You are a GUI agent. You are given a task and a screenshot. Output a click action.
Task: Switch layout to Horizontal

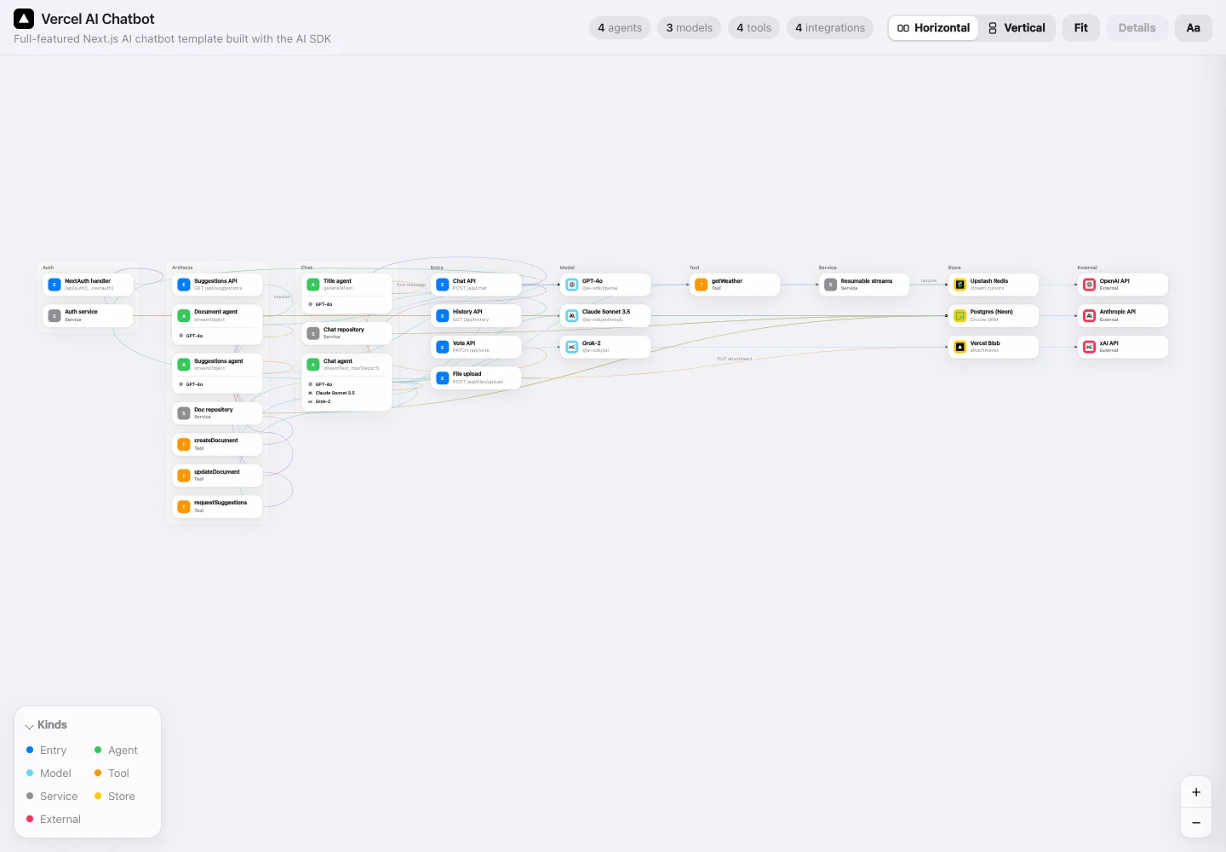(933, 28)
